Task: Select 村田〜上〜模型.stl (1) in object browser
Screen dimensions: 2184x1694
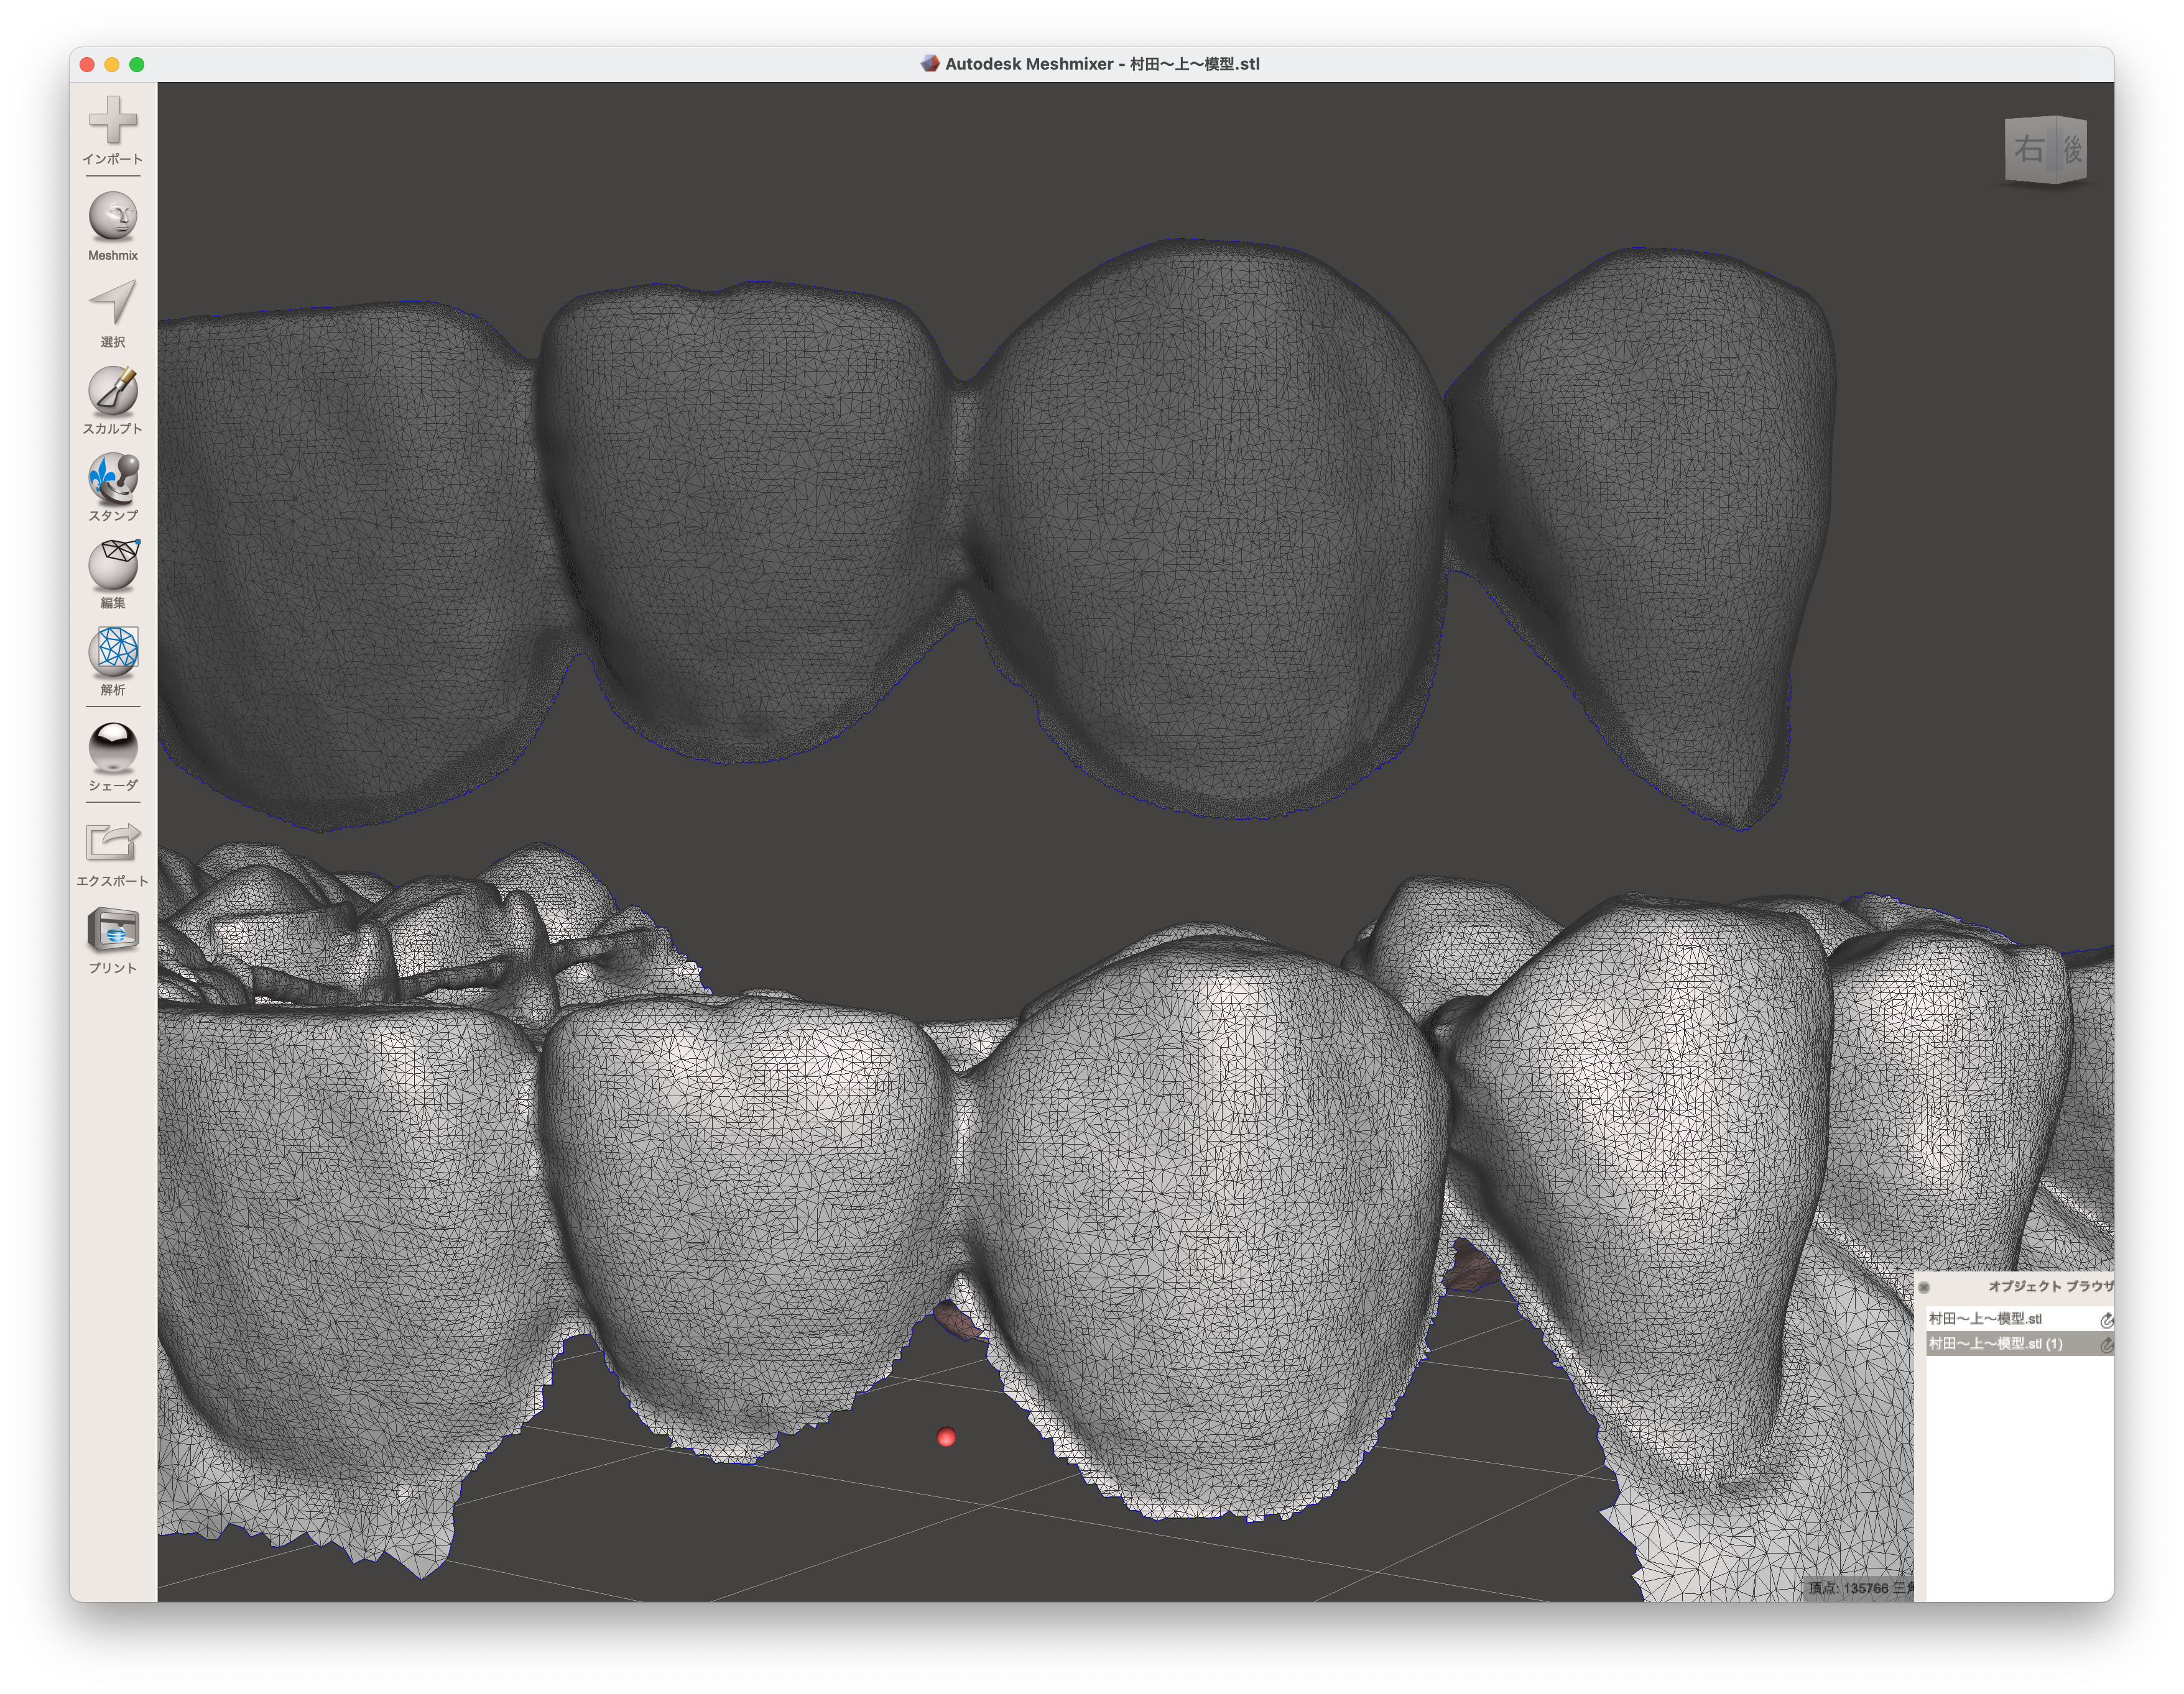Action: tap(1995, 1344)
